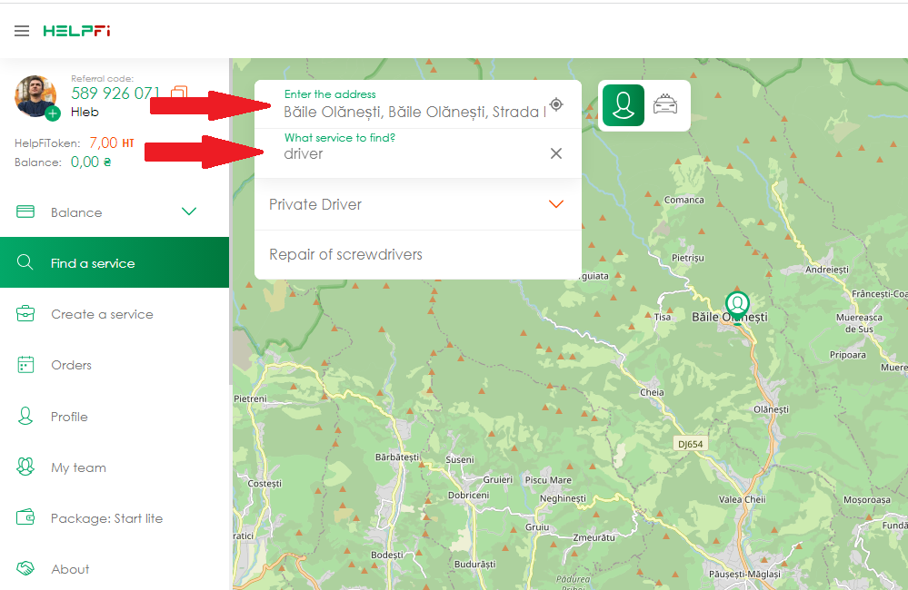The height and width of the screenshot is (590, 908).
Task: Open Find a service section
Action: (93, 263)
